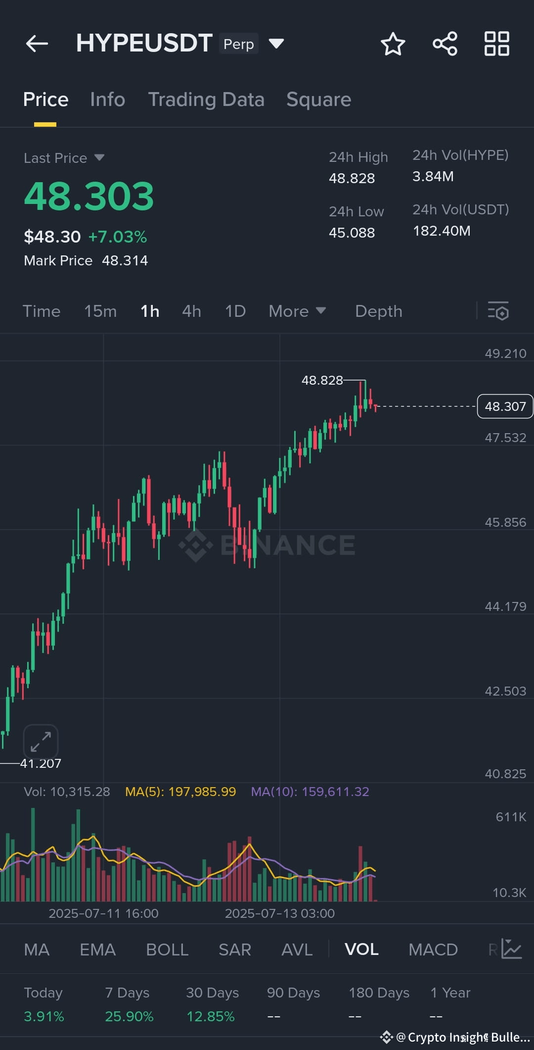
Task: Tap the 90 Days performance entry
Action: coord(294,1004)
